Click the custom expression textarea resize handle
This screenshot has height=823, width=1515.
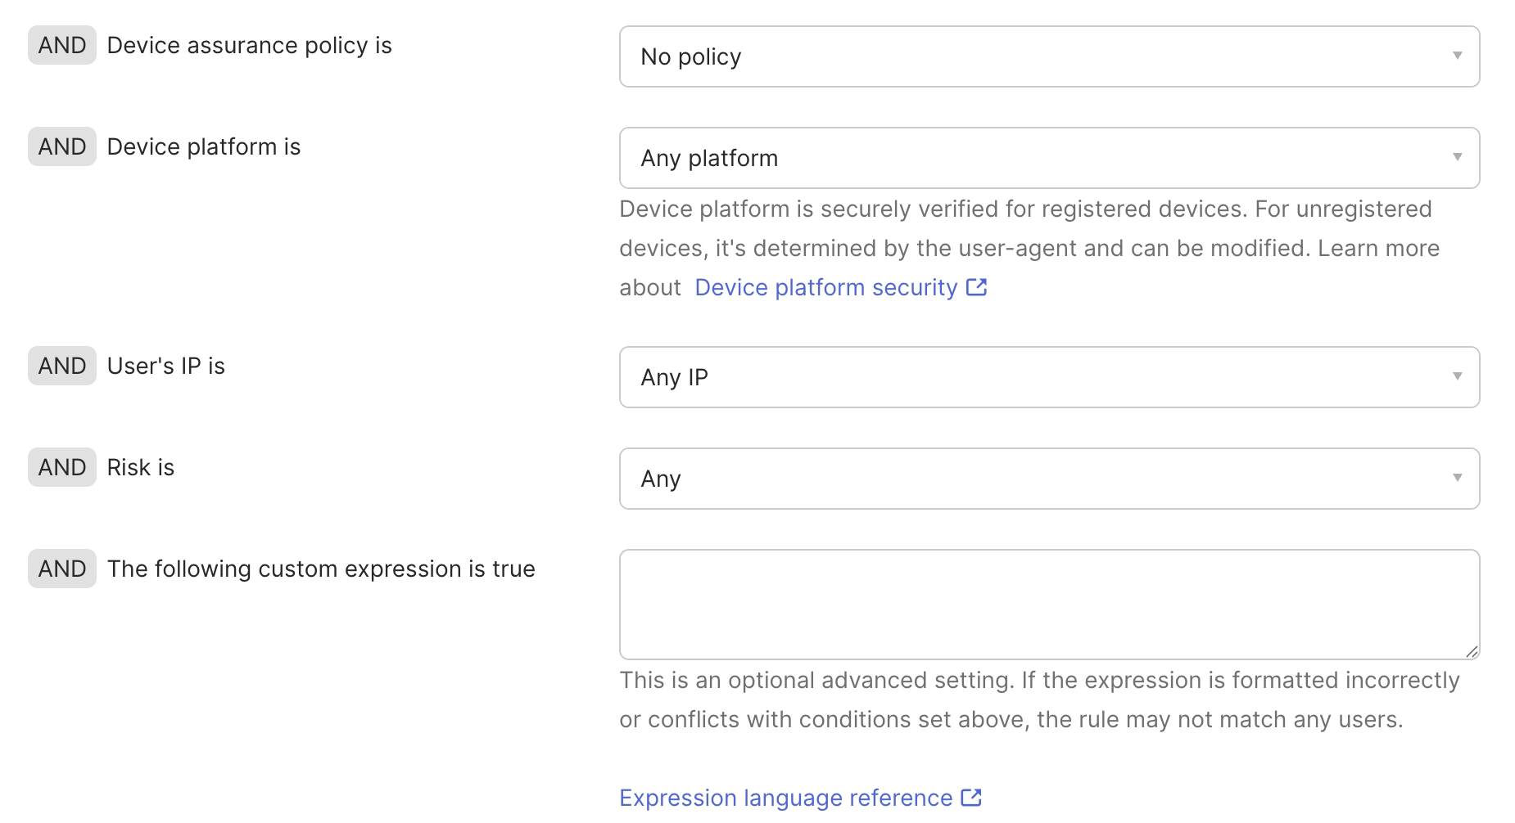click(x=1472, y=651)
